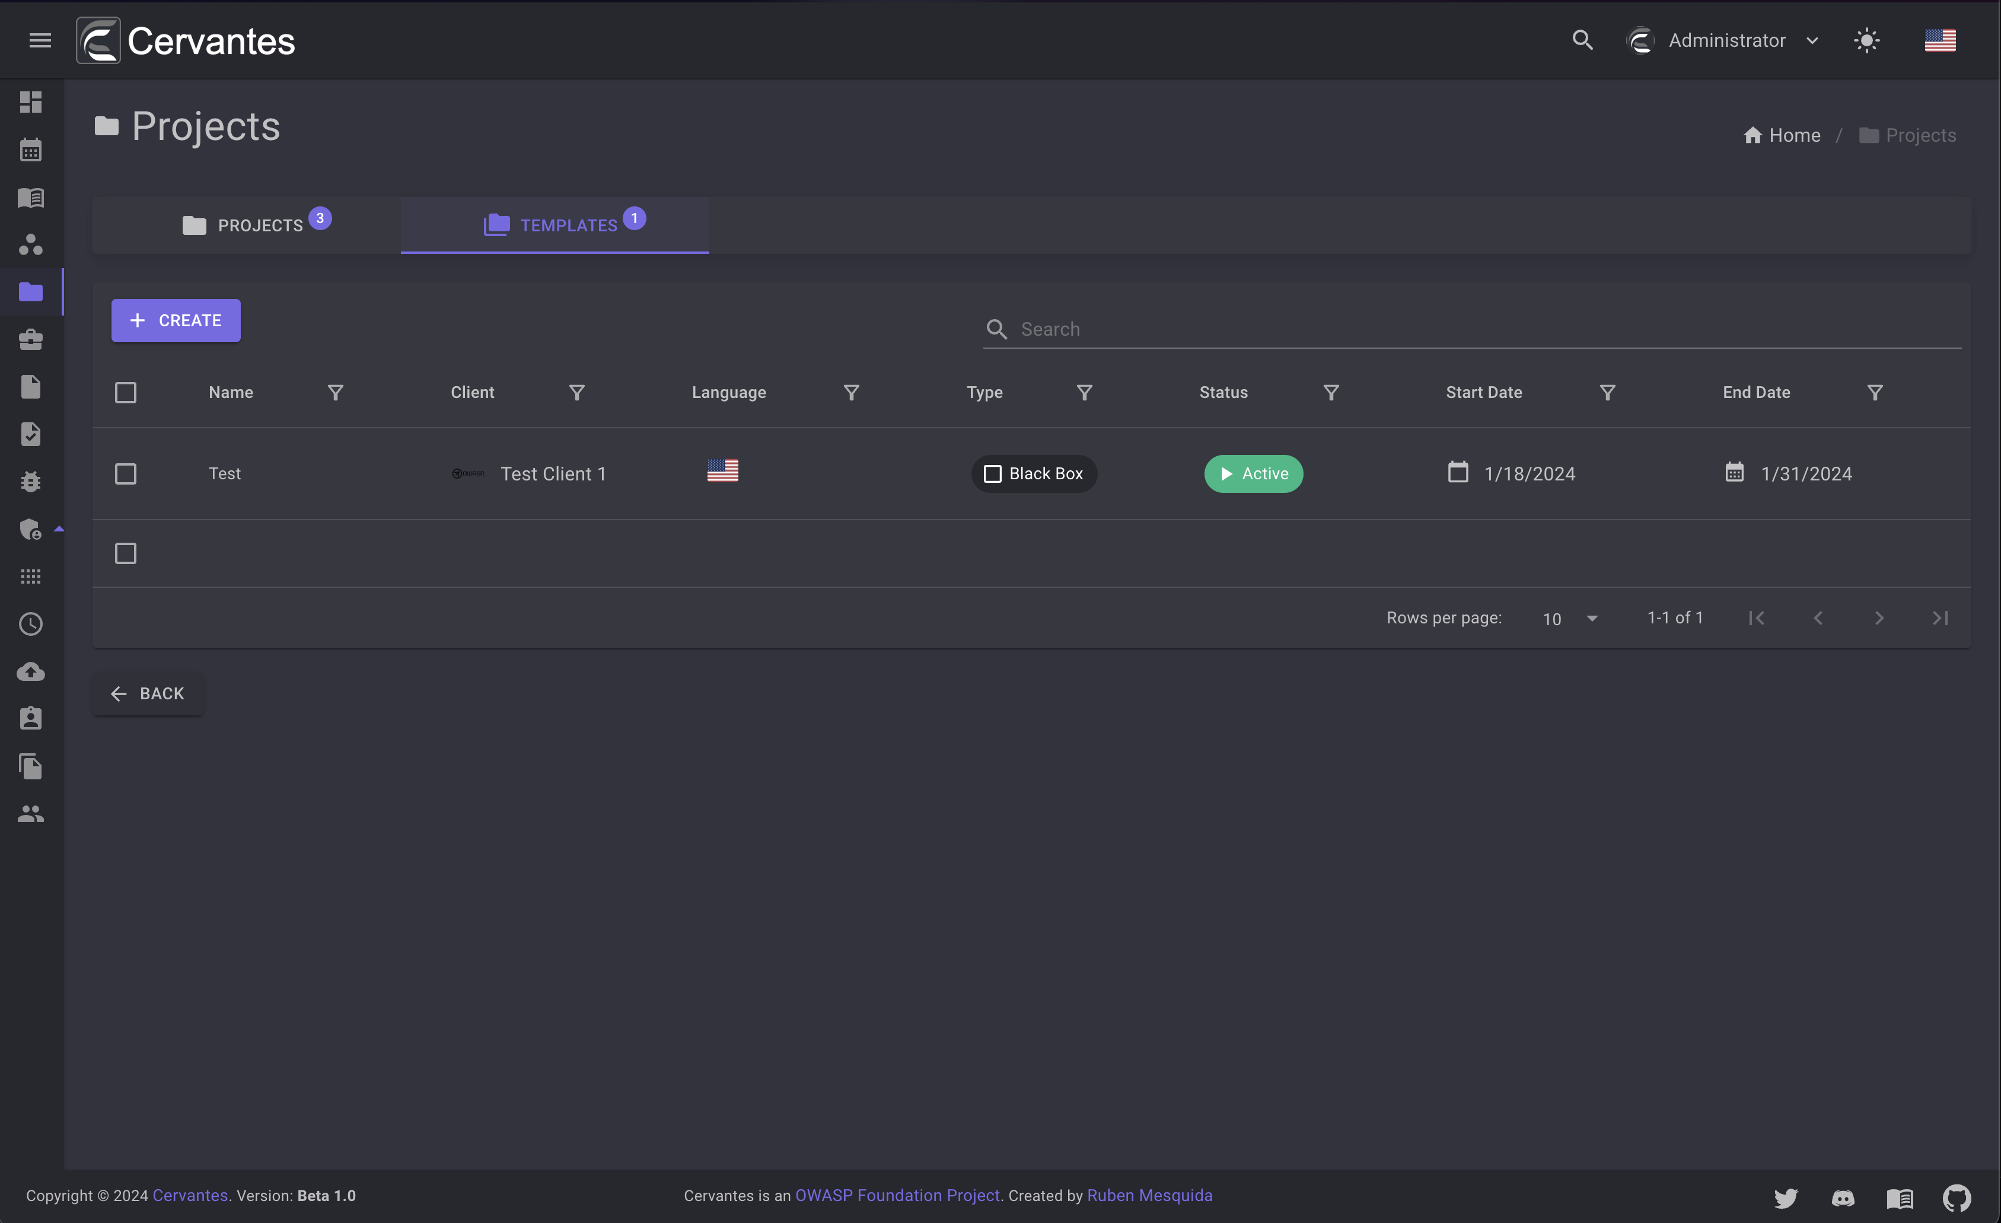Open GitHub link in footer
2001x1223 pixels.
1957,1198
